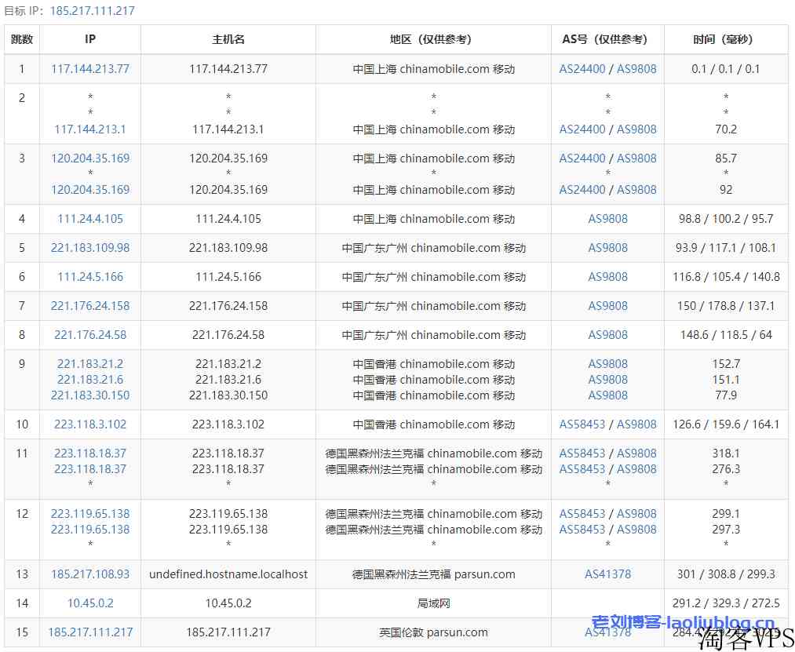Click the IP column header
Screen dimensions: 795x652
pos(90,39)
